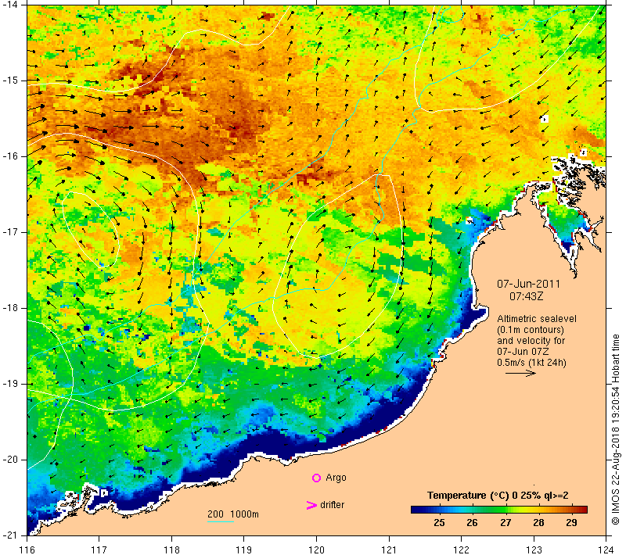626x555 pixels.
Task: Click the longitude axis label 116
Action: tap(27, 550)
